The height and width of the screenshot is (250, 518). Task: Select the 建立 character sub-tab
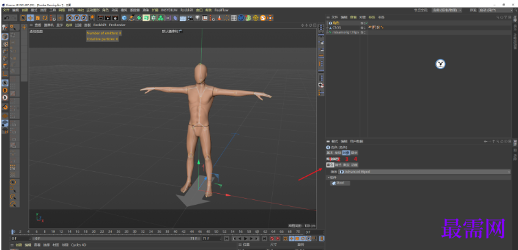(x=330, y=165)
